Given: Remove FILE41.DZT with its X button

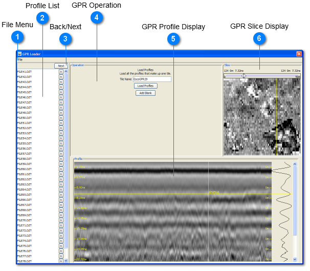Looking at the screenshot, I should [x=61, y=72].
